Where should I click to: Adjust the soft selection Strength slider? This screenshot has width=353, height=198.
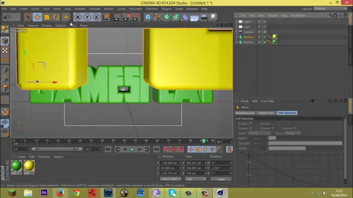pos(305,143)
